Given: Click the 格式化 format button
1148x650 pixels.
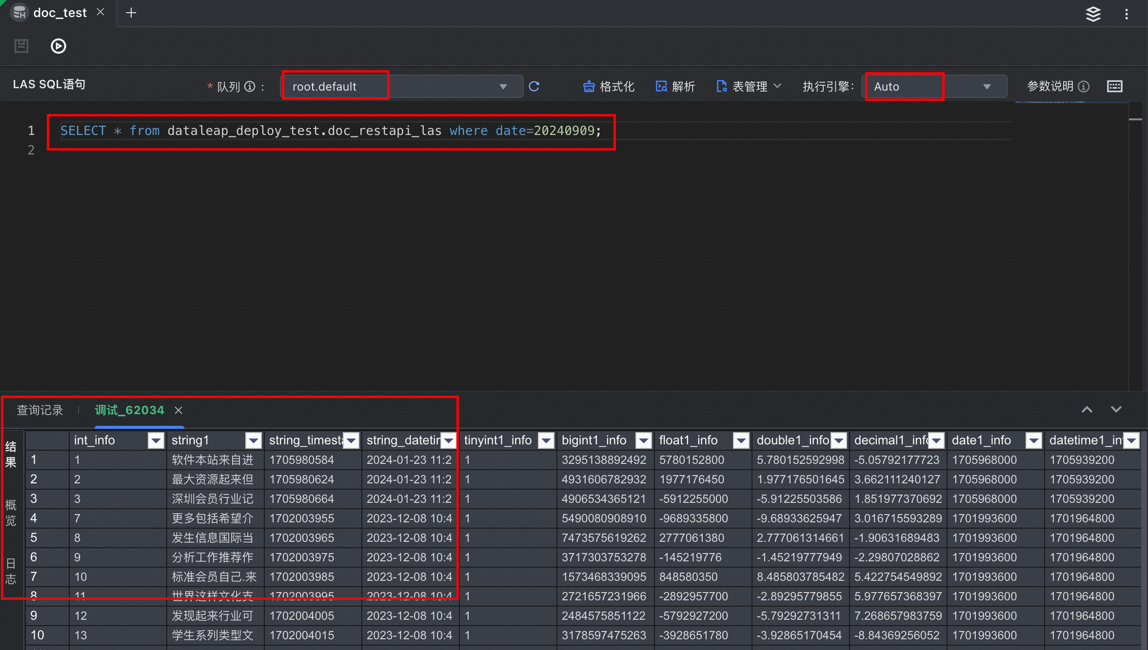Looking at the screenshot, I should point(609,86).
